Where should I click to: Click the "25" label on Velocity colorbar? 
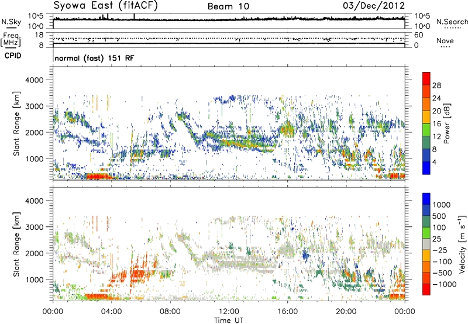436,239
